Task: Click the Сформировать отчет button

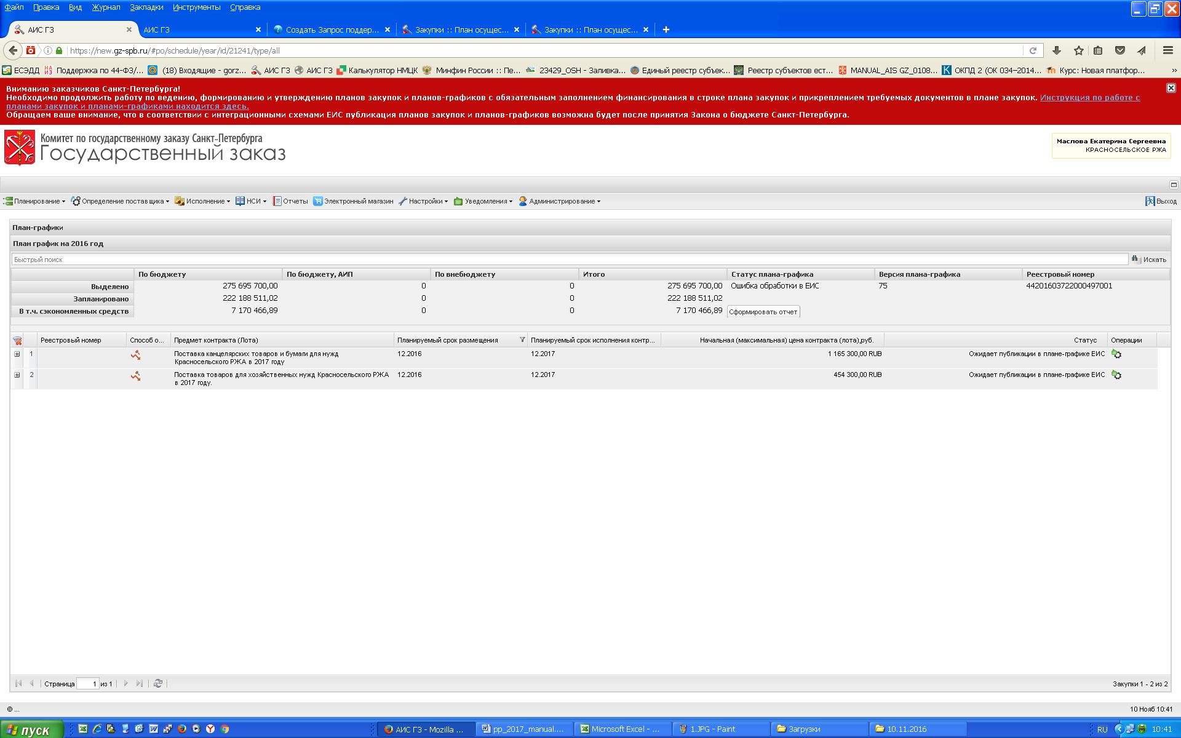Action: (x=763, y=312)
